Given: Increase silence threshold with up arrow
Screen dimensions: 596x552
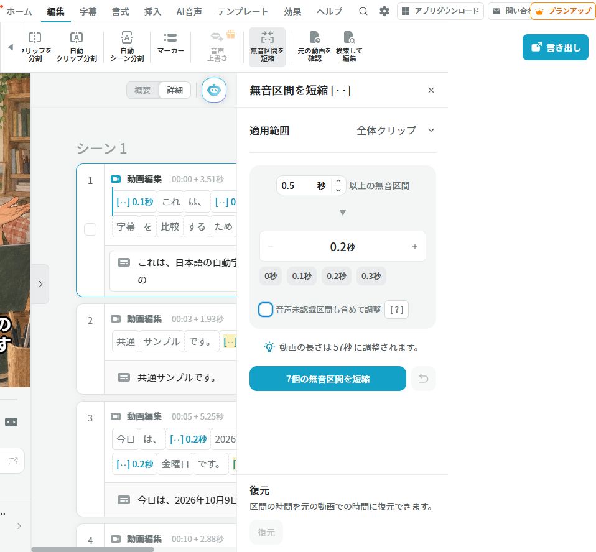Looking at the screenshot, I should [x=338, y=182].
